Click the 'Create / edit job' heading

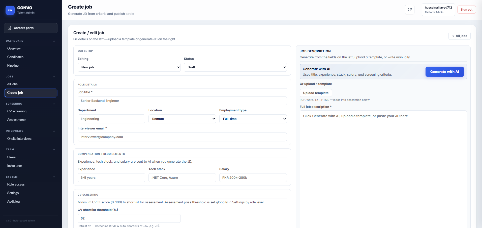[x=89, y=33]
